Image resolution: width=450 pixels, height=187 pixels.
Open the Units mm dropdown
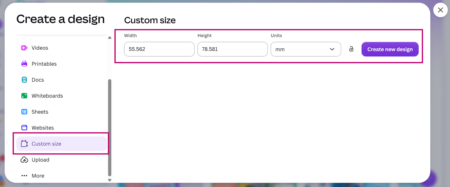[x=306, y=49]
